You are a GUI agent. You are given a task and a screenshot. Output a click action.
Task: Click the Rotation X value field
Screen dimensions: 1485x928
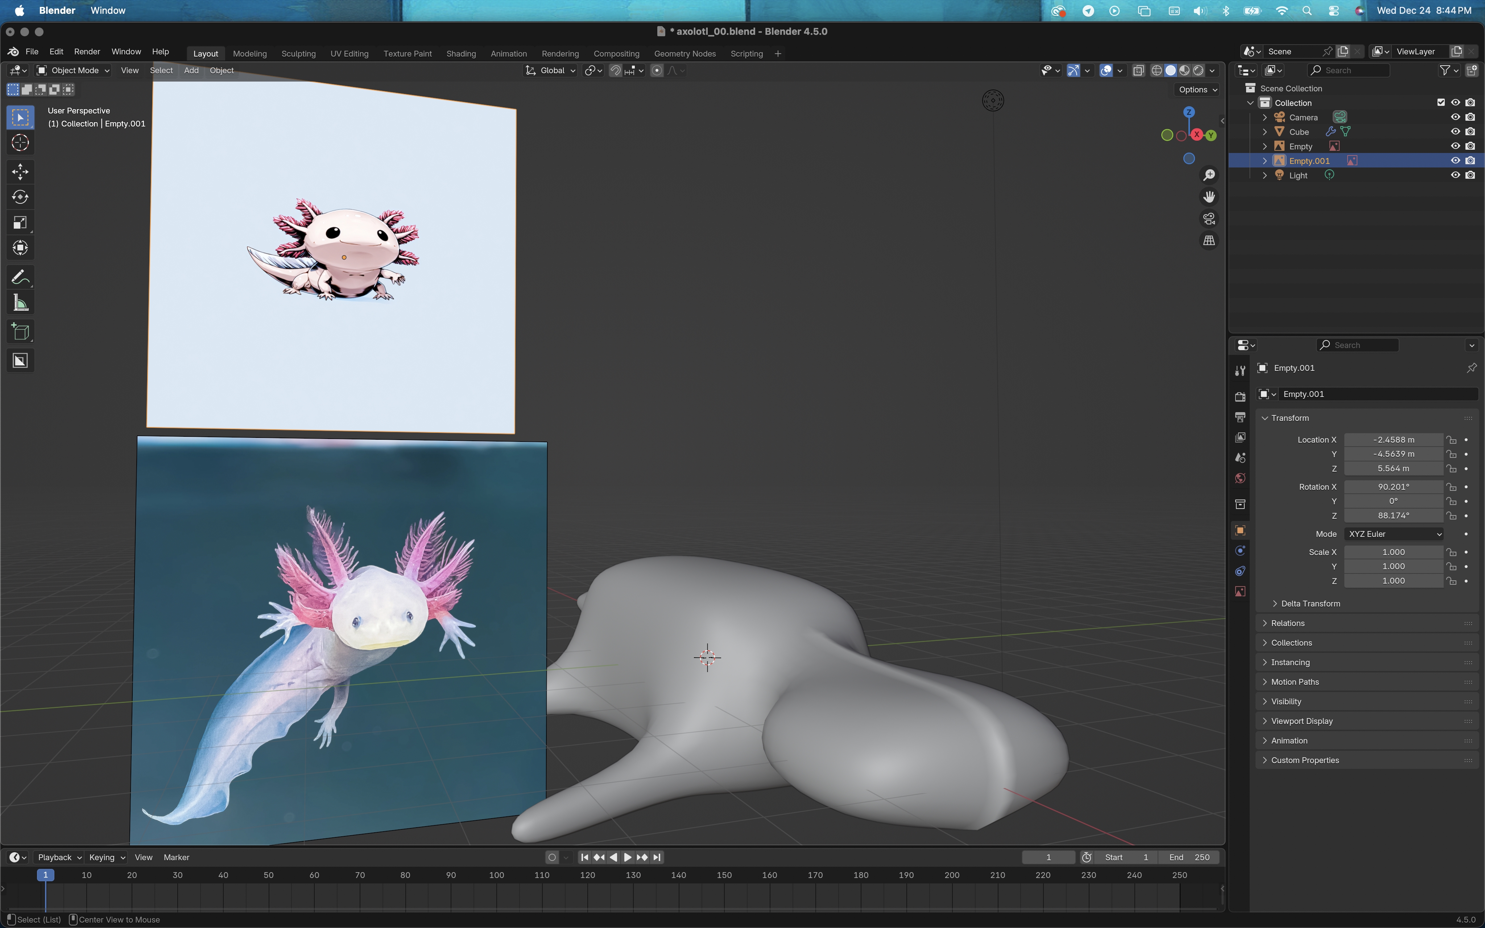[x=1394, y=487]
